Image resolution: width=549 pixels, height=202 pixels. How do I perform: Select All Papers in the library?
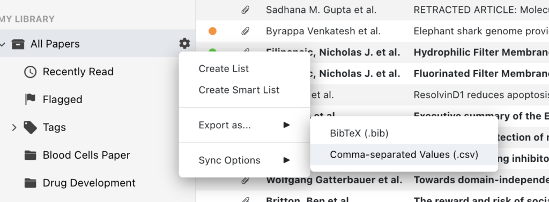tap(55, 44)
